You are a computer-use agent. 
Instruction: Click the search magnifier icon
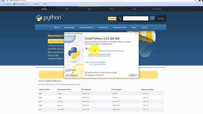(120, 18)
